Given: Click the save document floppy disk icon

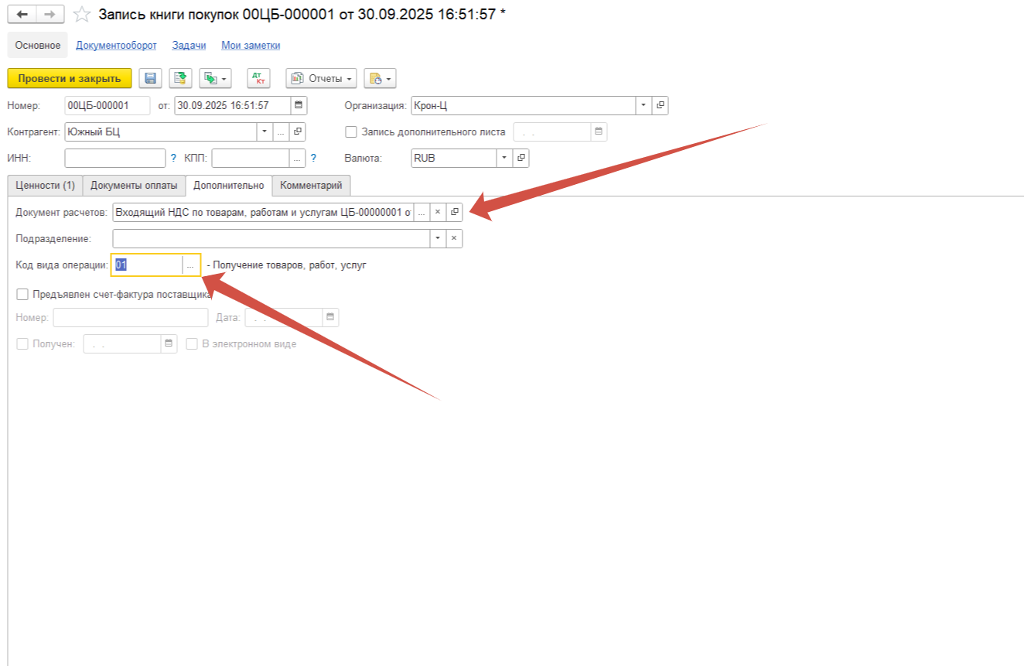Looking at the screenshot, I should pyautogui.click(x=151, y=78).
